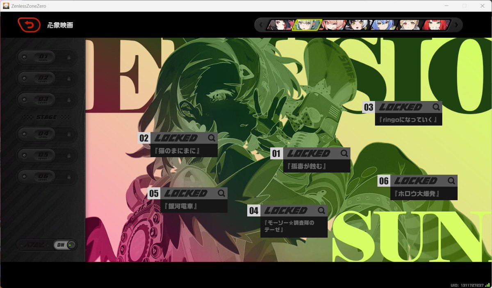Click the 03 LOCKED header bar
The width and height of the screenshot is (492, 288).
click(402, 107)
